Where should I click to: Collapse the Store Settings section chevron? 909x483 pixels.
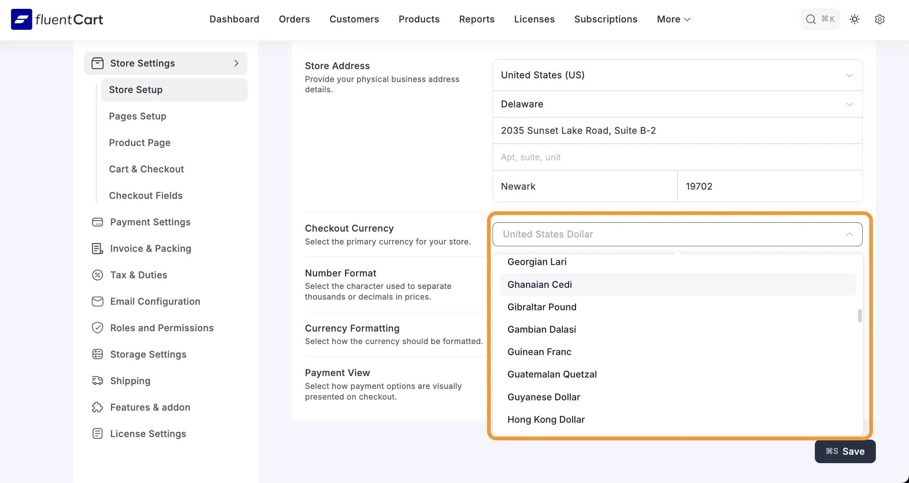tap(236, 63)
